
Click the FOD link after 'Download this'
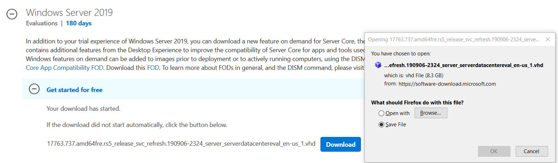(x=153, y=68)
